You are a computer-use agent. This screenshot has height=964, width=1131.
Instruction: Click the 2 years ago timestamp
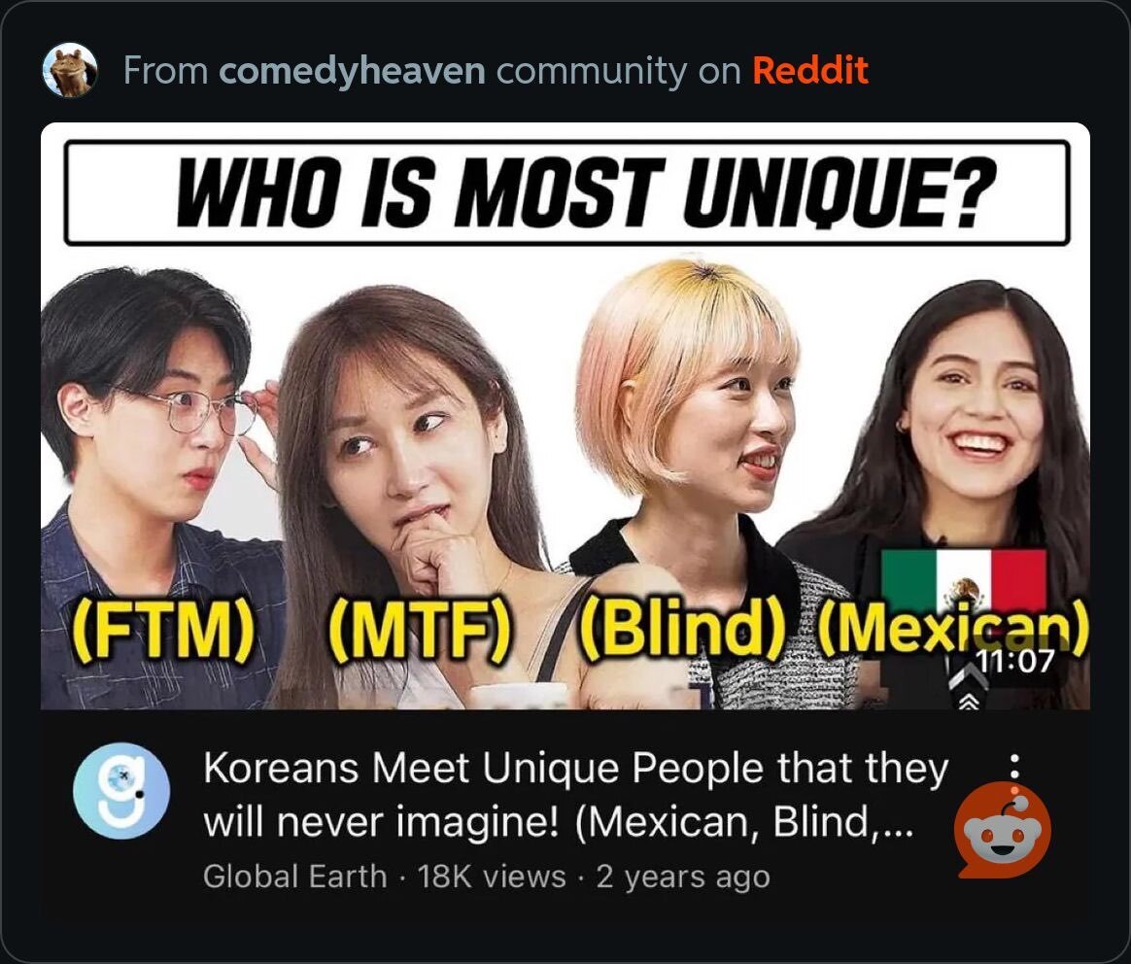pyautogui.click(x=683, y=878)
